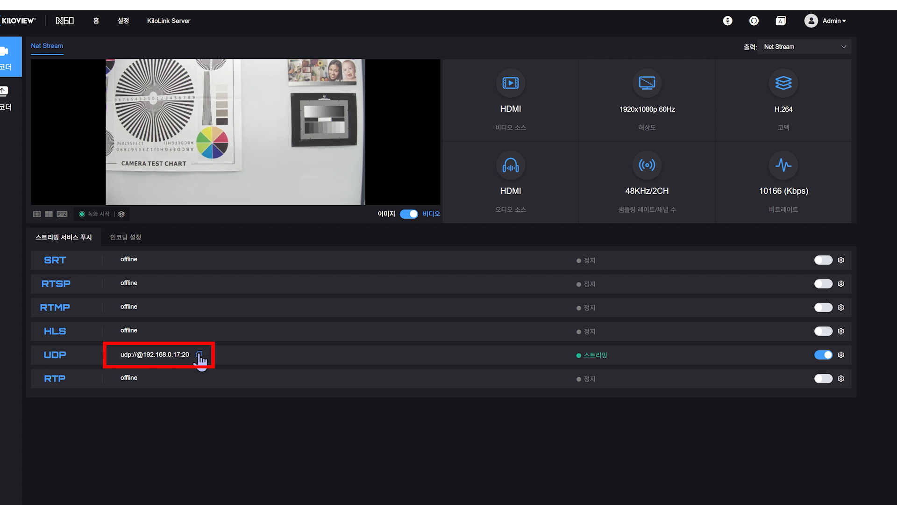Open SRT settings gear
Image resolution: width=897 pixels, height=505 pixels.
coord(841,260)
